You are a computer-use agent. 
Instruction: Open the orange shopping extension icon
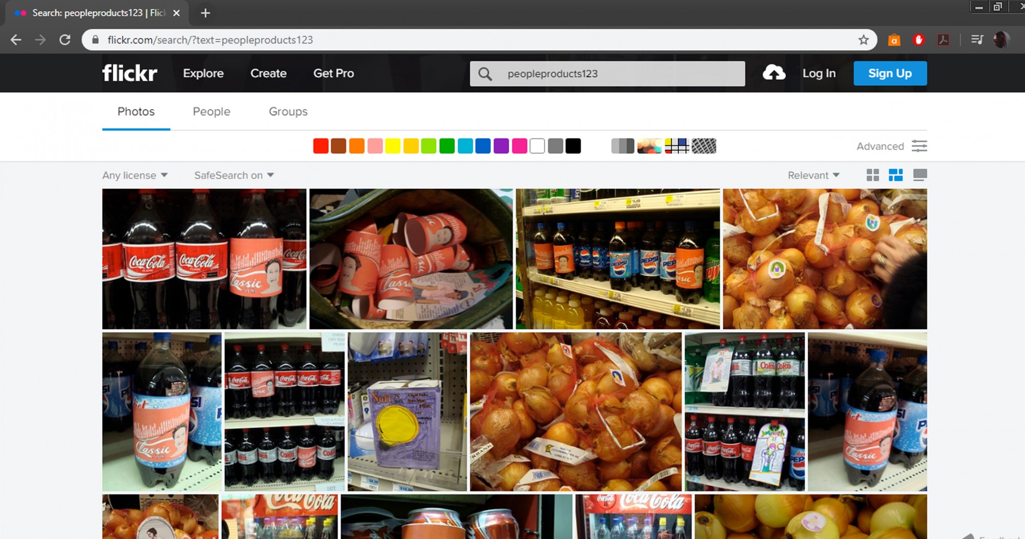click(x=894, y=40)
